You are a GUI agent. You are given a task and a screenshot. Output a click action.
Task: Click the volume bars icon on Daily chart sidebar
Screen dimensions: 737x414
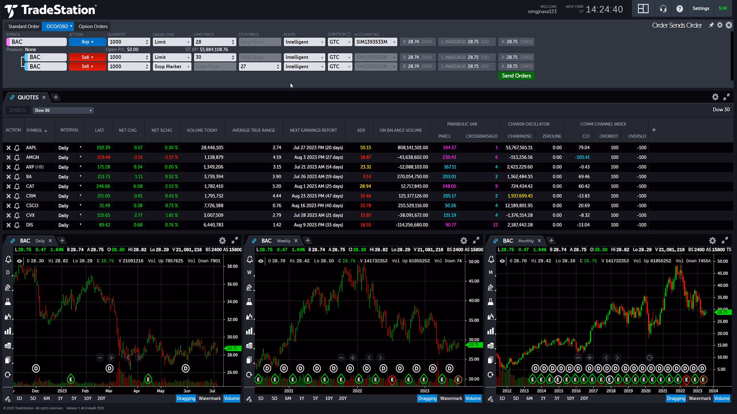[8, 331]
